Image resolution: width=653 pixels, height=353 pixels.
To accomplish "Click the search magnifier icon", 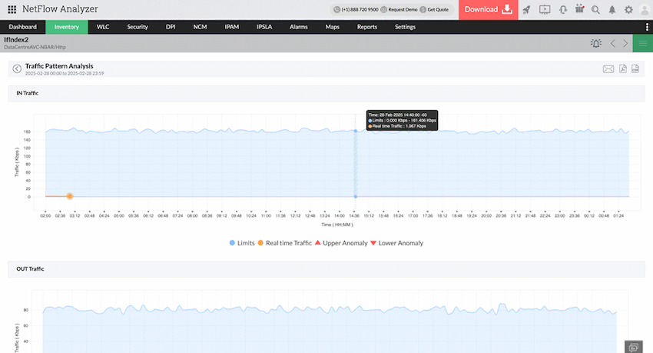I will 595,9.
